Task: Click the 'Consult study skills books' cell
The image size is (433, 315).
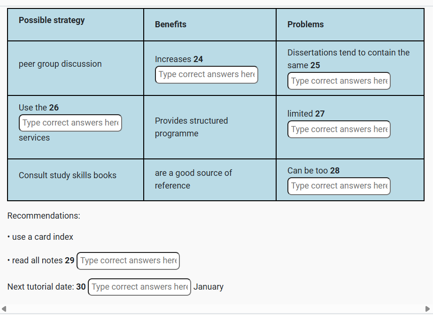Action: [x=68, y=175]
